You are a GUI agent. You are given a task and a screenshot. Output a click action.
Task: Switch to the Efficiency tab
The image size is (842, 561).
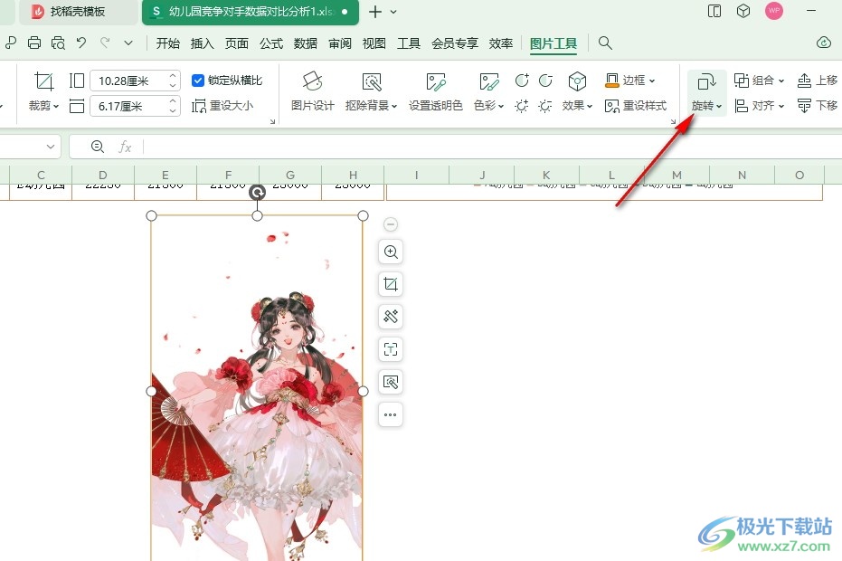point(501,43)
